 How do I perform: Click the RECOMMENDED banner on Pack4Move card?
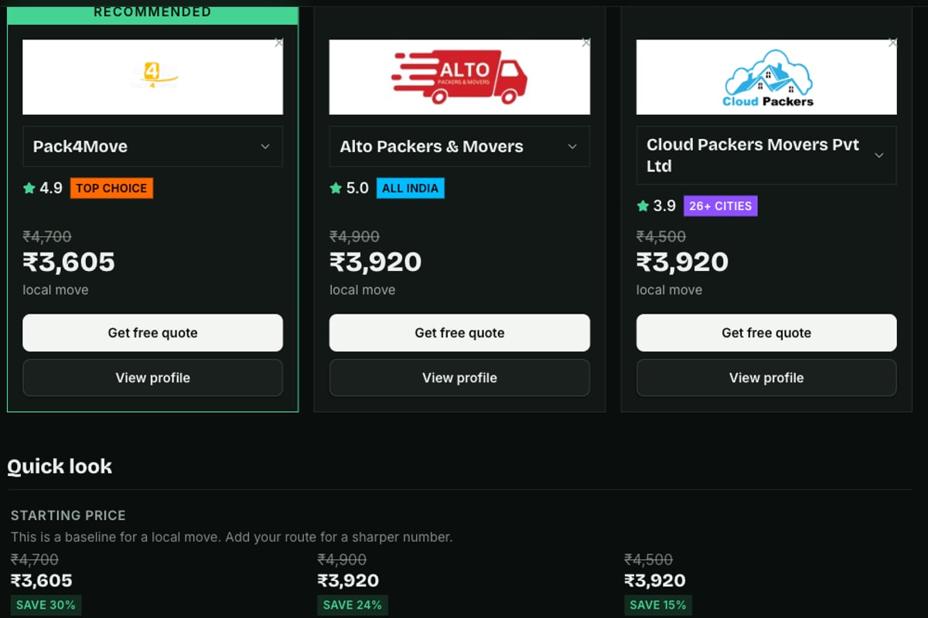tap(152, 13)
